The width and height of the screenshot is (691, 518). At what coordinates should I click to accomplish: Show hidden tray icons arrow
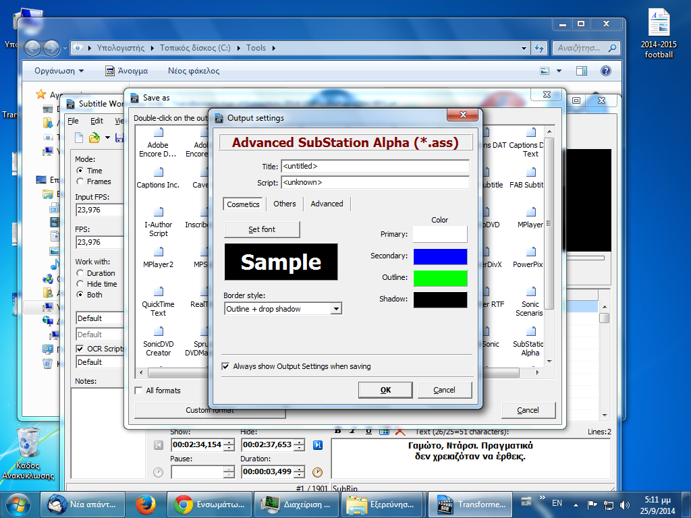576,505
